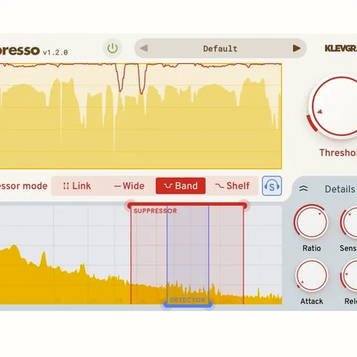Screen dimensions: 357x357
Task: Click the Threshold label
Action: (338, 153)
